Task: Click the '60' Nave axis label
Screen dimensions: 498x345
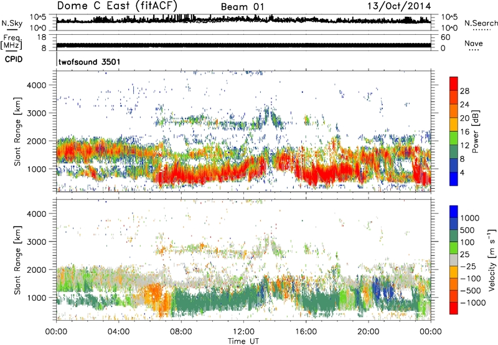Action: point(445,37)
